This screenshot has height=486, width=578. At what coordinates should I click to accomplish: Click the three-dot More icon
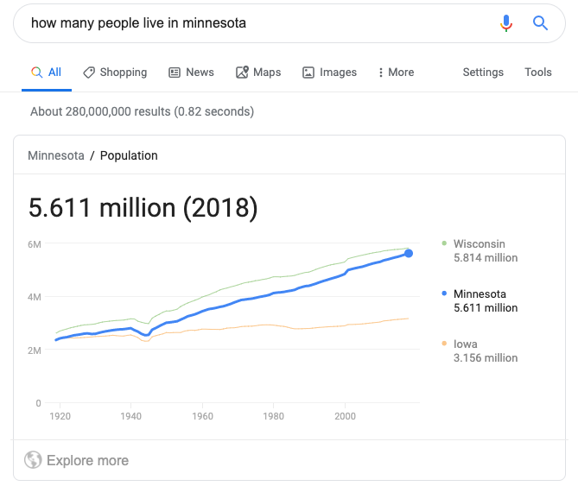tap(381, 73)
